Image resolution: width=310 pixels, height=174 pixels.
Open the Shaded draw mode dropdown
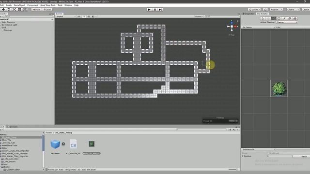[65, 16]
